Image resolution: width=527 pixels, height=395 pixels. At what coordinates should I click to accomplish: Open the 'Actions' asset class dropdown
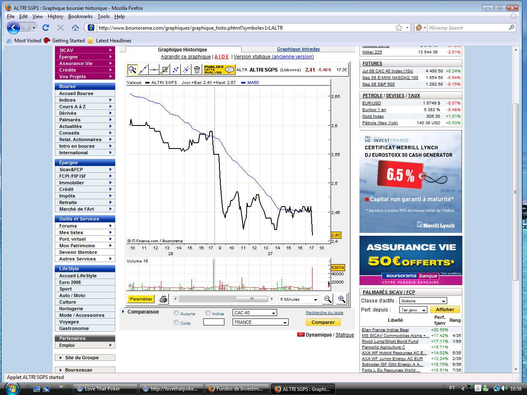[423, 301]
